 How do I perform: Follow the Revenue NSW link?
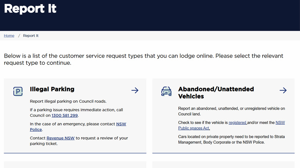[60, 138]
